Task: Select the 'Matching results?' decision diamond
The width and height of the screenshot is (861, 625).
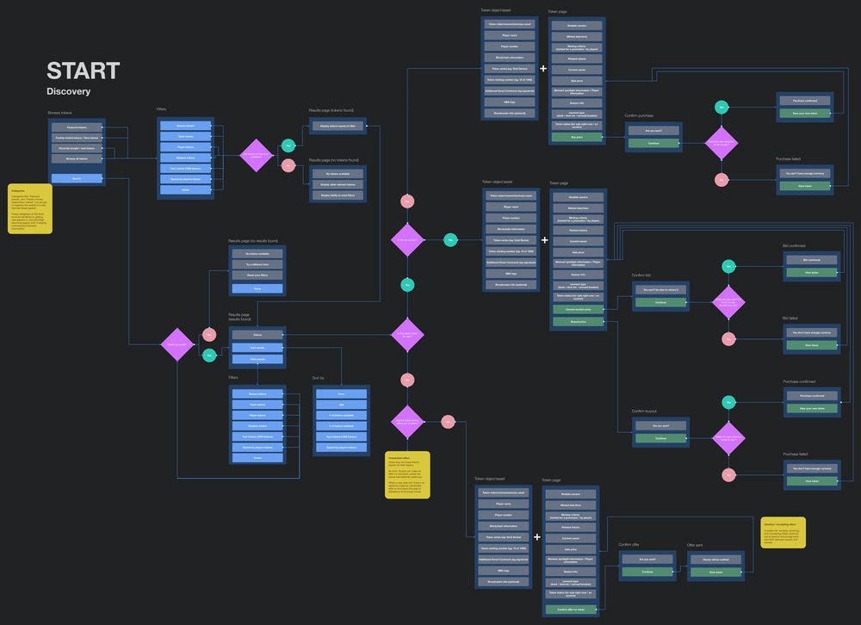Action: (177, 344)
